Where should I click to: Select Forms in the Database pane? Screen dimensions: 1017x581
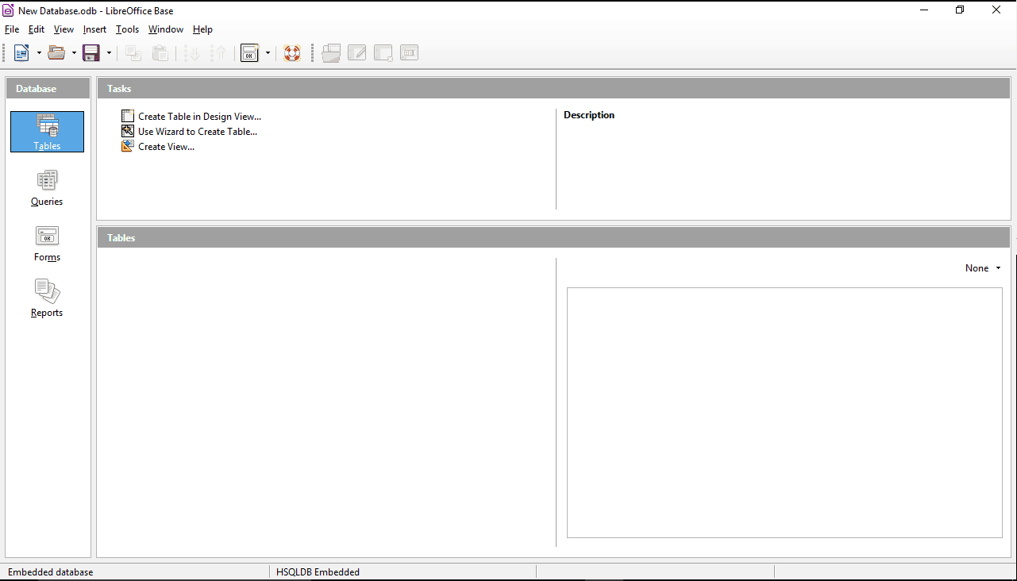click(47, 244)
